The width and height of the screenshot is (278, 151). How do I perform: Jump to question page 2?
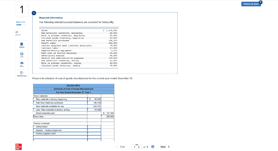[139, 147]
